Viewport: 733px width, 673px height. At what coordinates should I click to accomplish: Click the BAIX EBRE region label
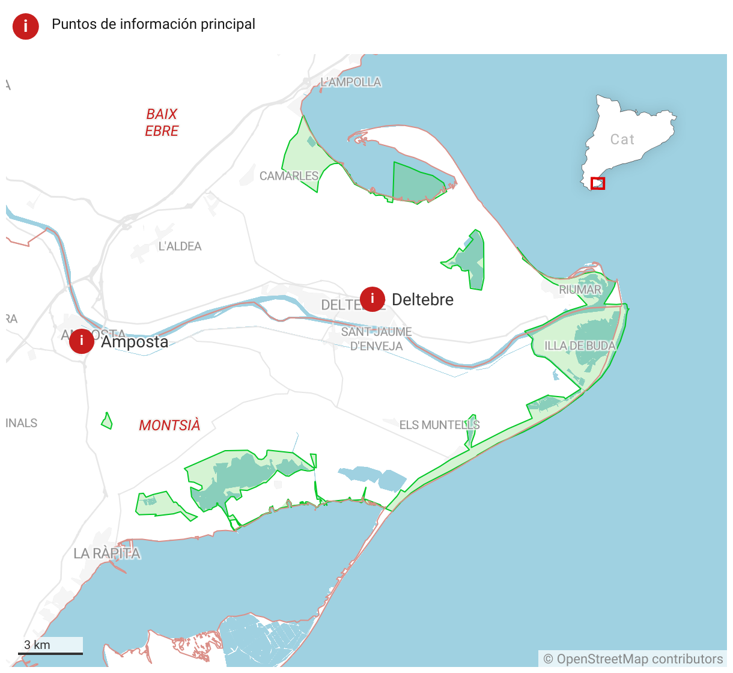(x=162, y=123)
